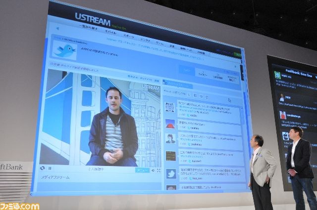317x210 pixels.
Task: Click the ポップアウト link above video
Action: (146, 79)
